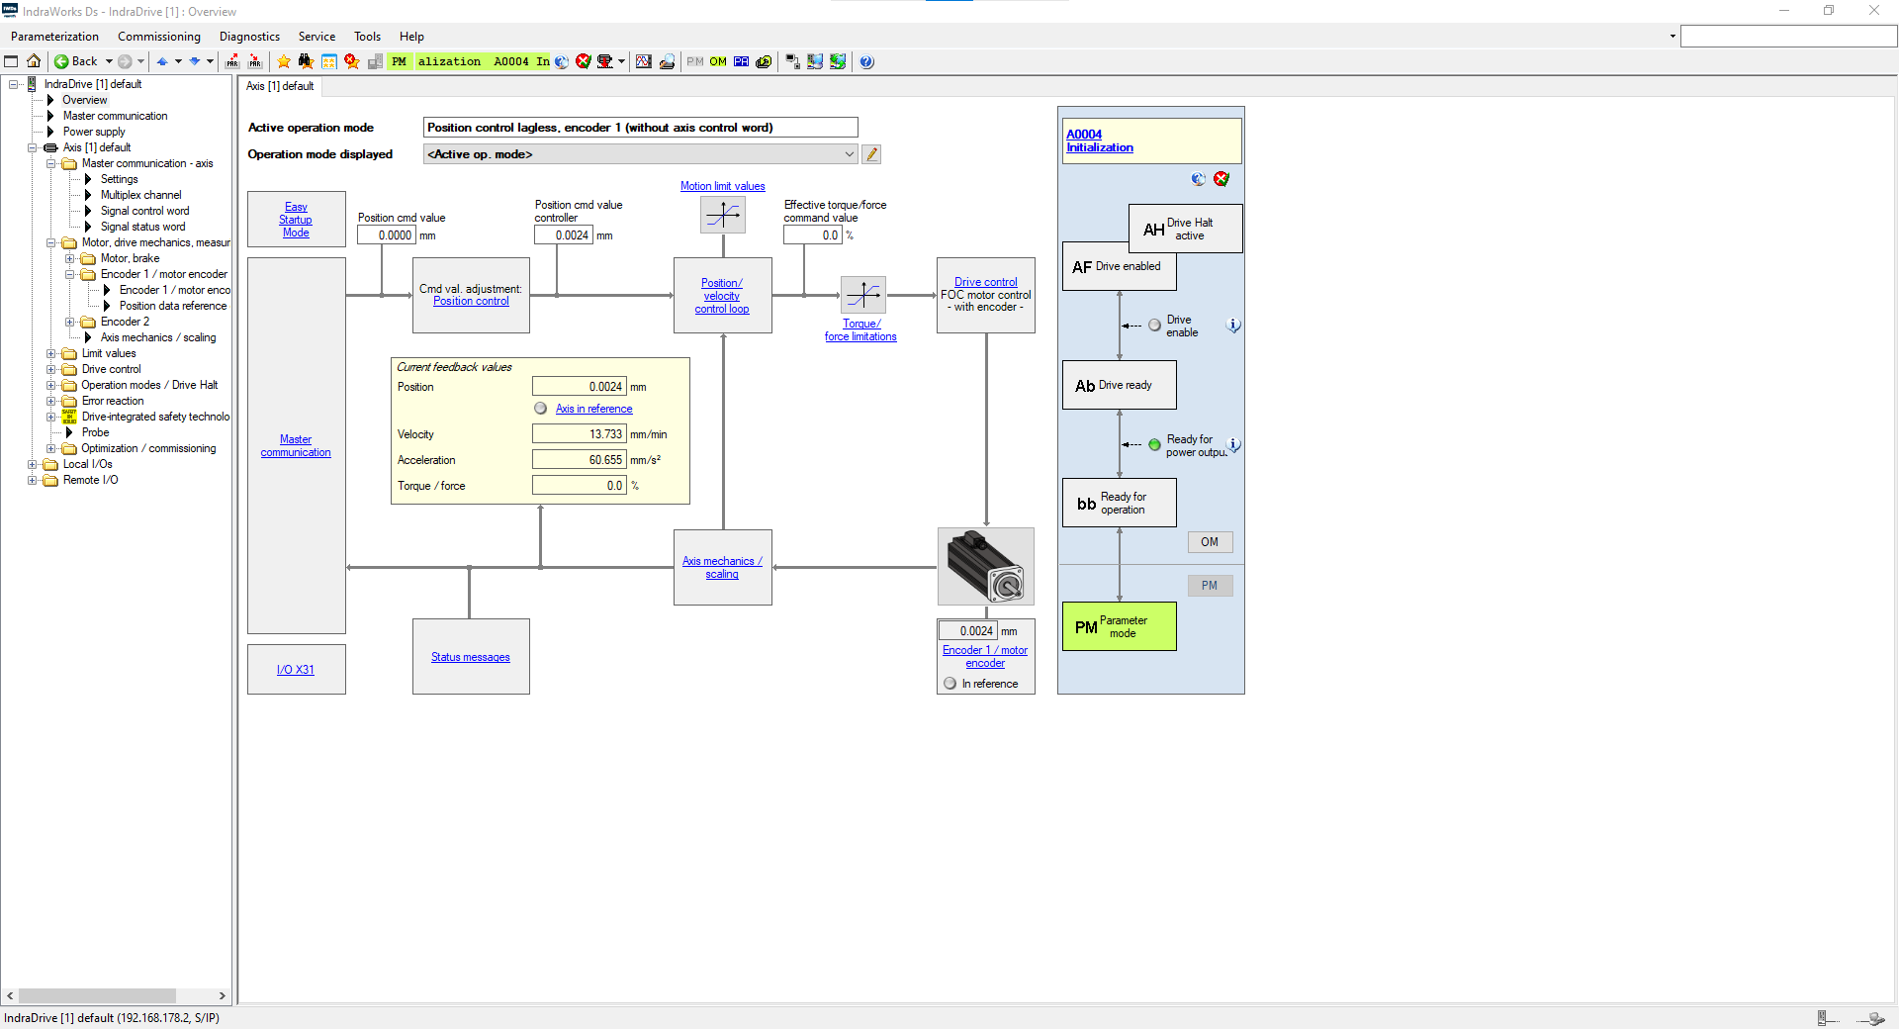Open the Easy Startup Mode link
The width and height of the screenshot is (1899, 1029).
[x=296, y=220]
